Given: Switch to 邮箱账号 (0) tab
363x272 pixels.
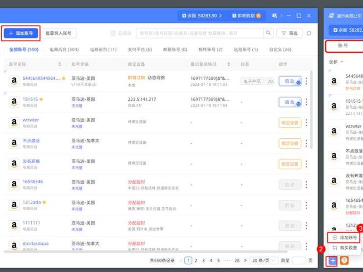Looking at the screenshot, I should (x=175, y=49).
